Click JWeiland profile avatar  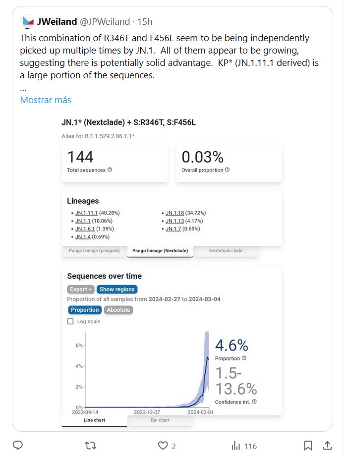pyautogui.click(x=27, y=21)
